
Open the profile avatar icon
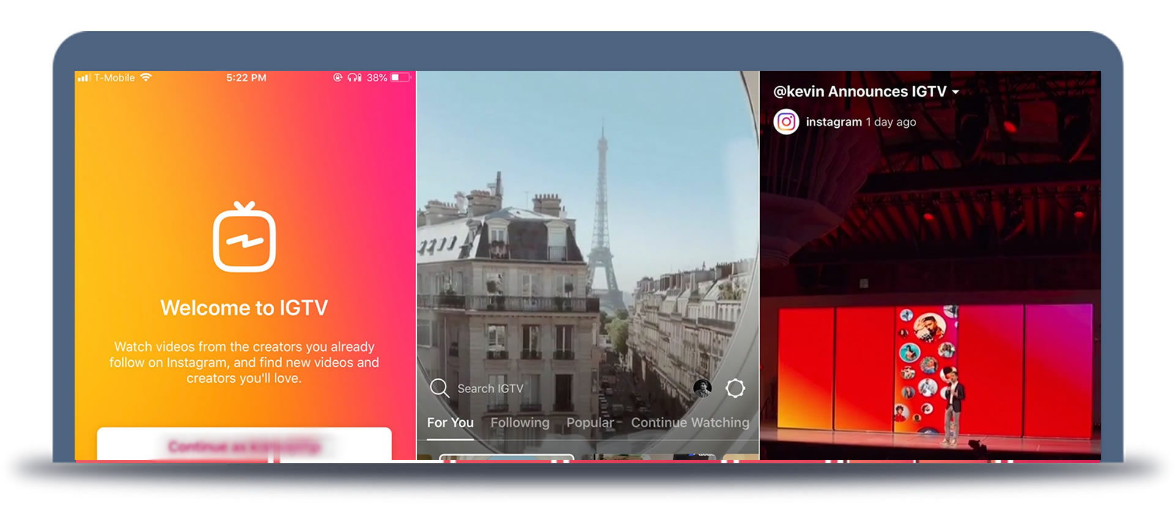(x=702, y=388)
